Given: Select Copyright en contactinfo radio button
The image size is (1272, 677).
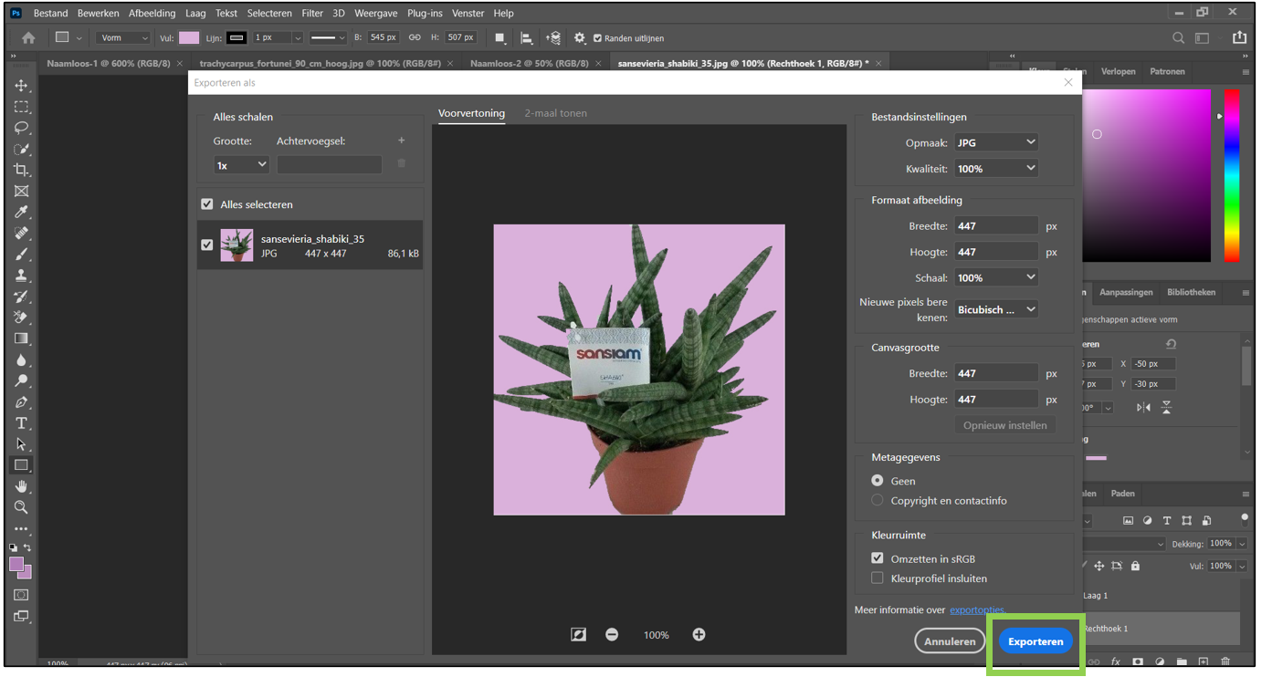Looking at the screenshot, I should [x=878, y=501].
